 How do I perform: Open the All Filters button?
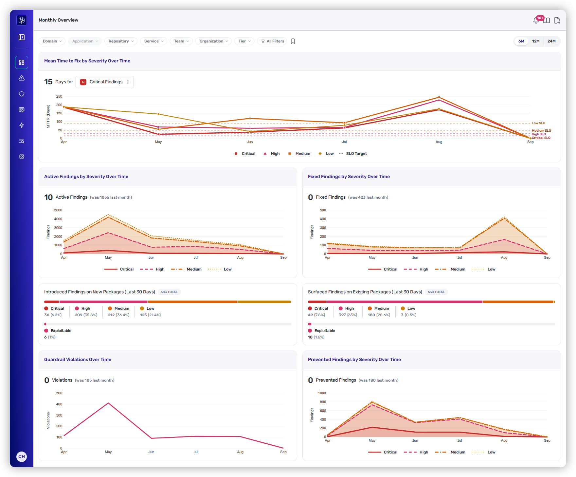coord(272,41)
